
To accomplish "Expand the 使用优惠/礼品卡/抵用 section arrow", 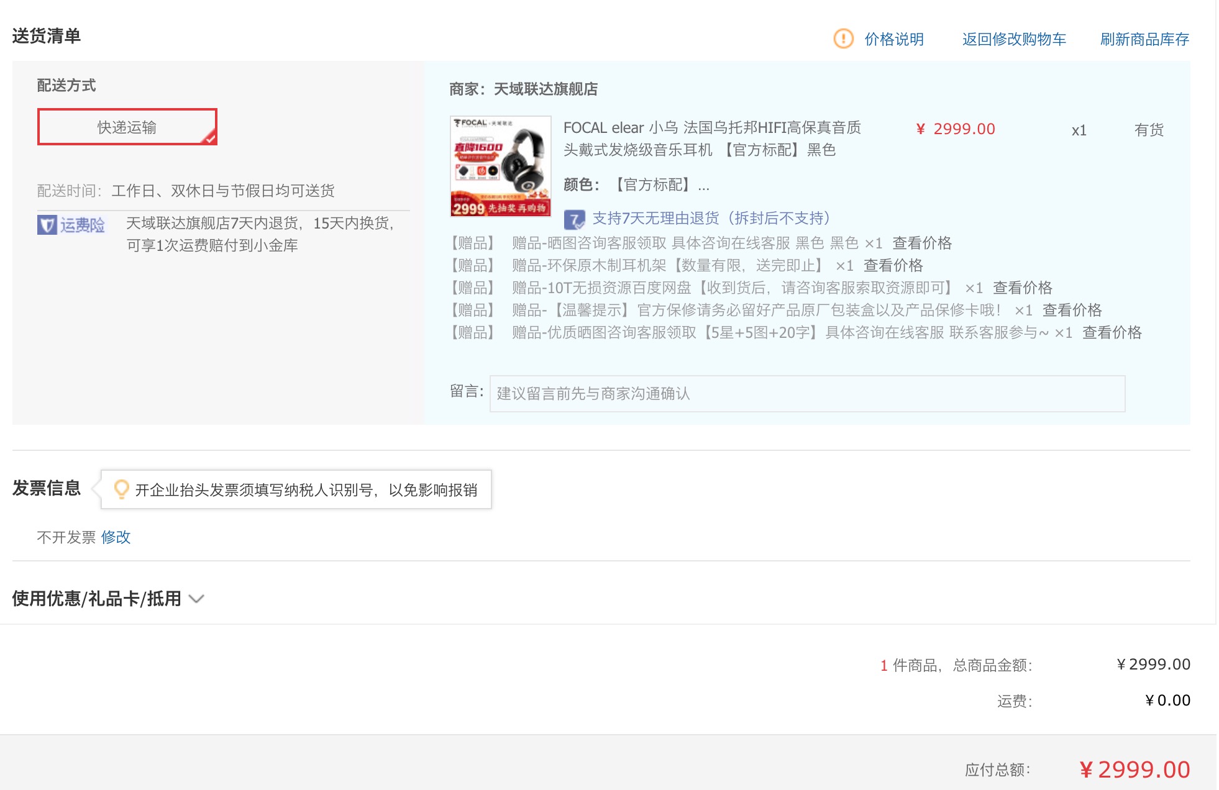I will coord(196,599).
